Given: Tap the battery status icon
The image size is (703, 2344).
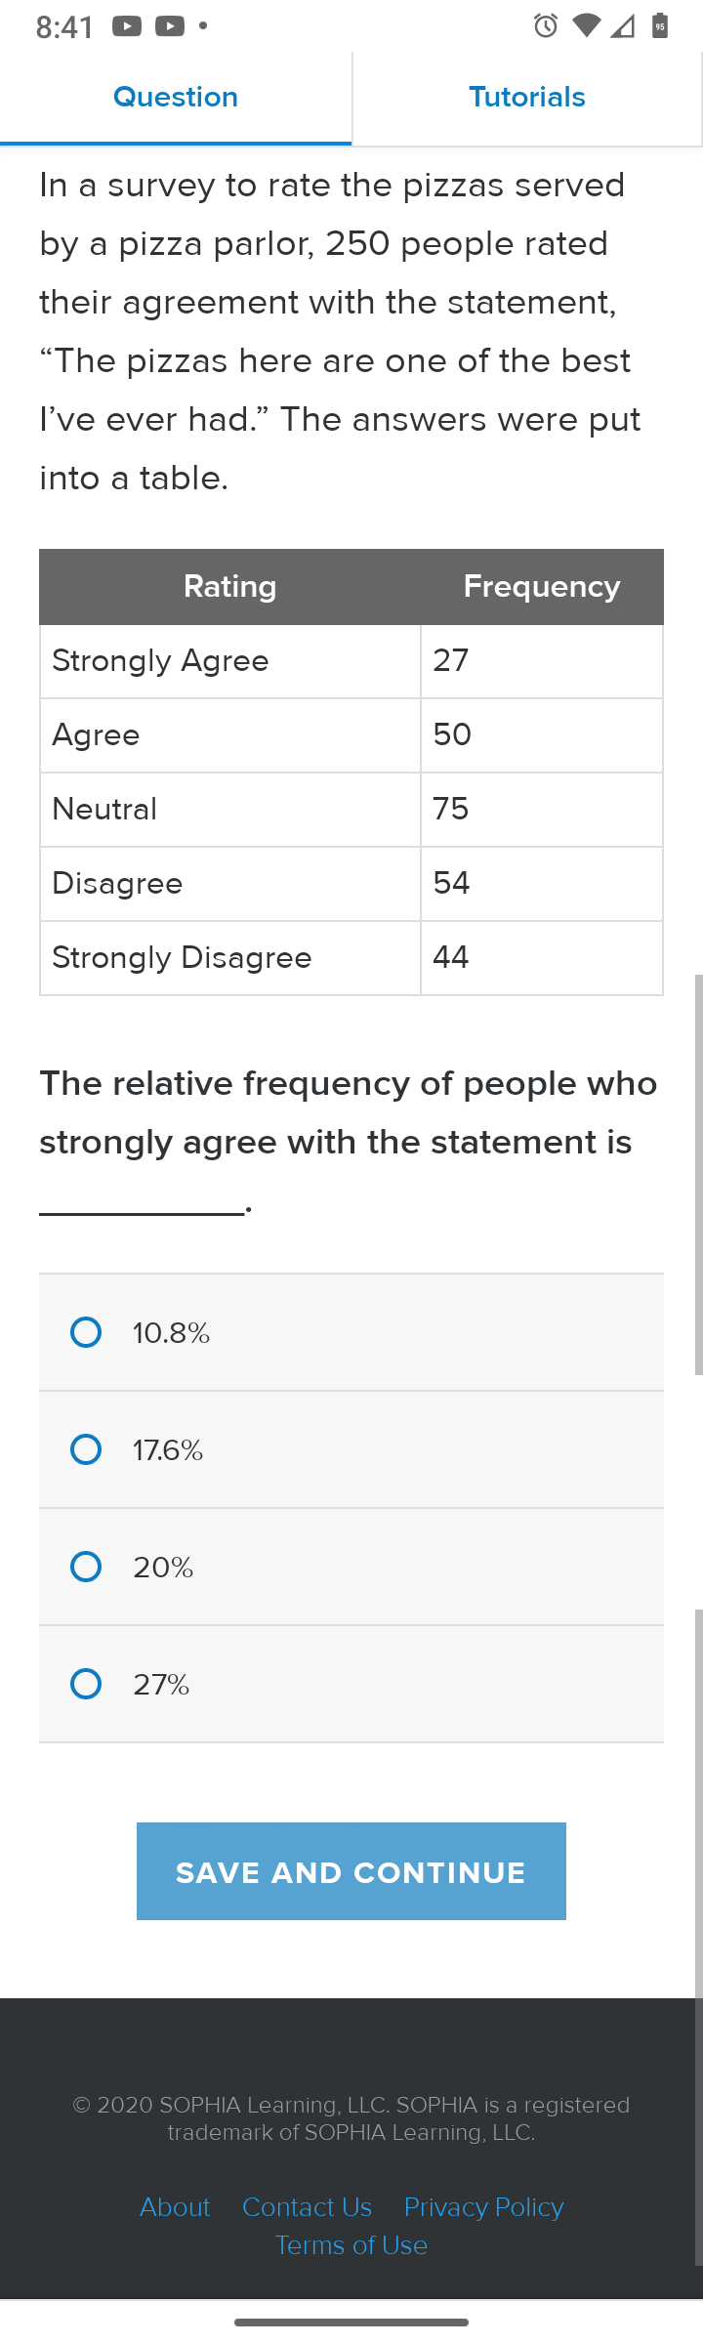Looking at the screenshot, I should (660, 26).
